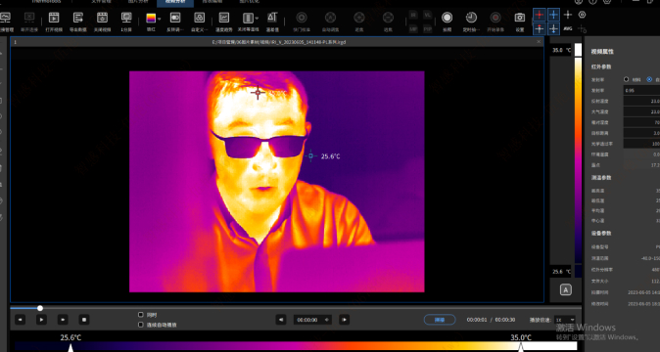660x352 pixels.
Task: Click the Close Video toolbar icon
Action: coord(102,18)
